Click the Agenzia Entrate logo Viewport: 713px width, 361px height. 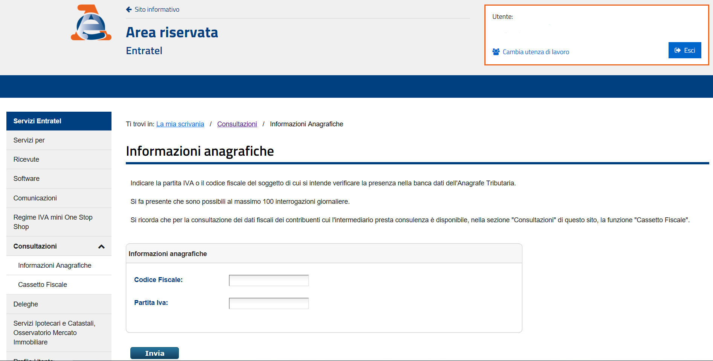coord(91,23)
